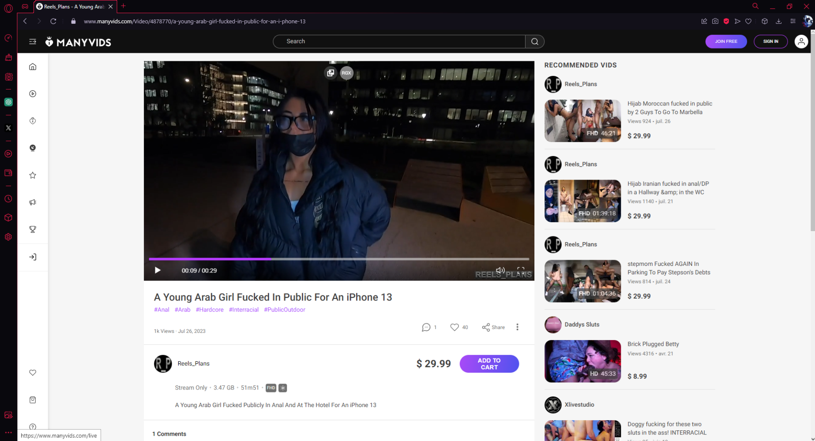Take a snapshot with the camera icon
Viewport: 815px width, 441px height.
click(x=715, y=21)
